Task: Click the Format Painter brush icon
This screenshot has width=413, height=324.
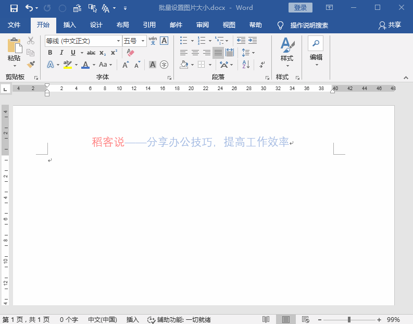Action: pos(31,64)
